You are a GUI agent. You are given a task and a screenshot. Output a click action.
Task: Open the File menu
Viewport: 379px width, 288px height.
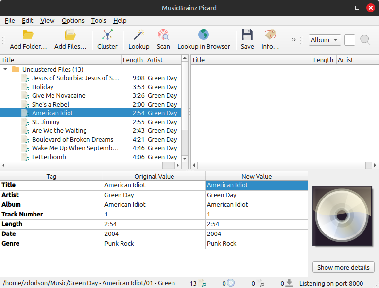10,21
